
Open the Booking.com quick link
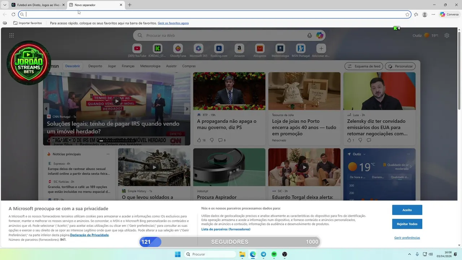click(219, 48)
